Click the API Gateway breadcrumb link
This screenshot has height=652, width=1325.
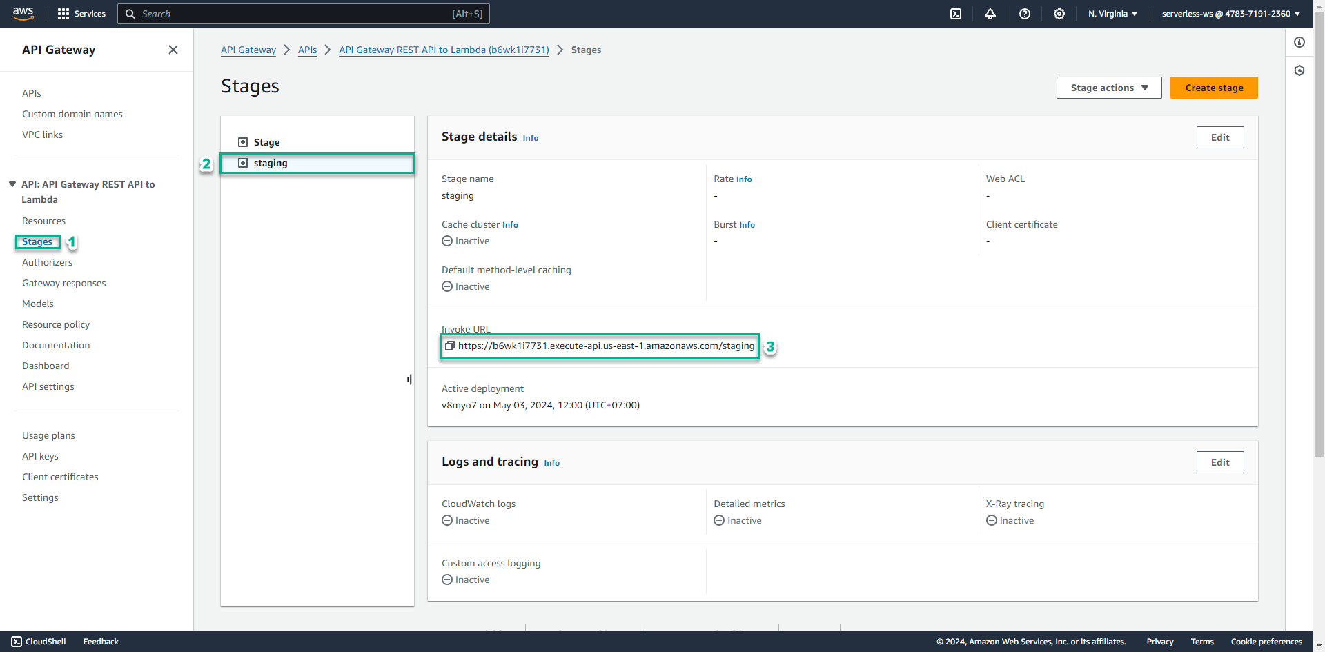point(248,50)
